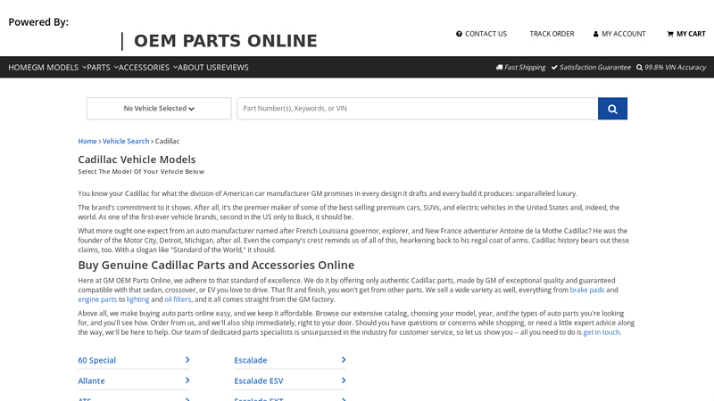The width and height of the screenshot is (714, 401).
Task: Click the Fast Shipping text
Action: pos(525,68)
